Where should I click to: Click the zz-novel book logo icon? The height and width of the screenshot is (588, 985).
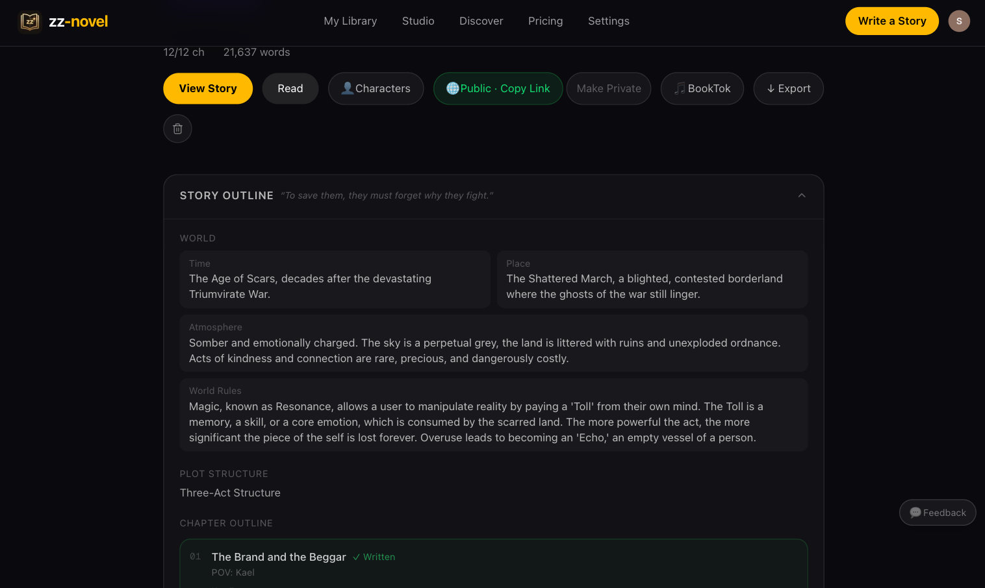click(30, 21)
